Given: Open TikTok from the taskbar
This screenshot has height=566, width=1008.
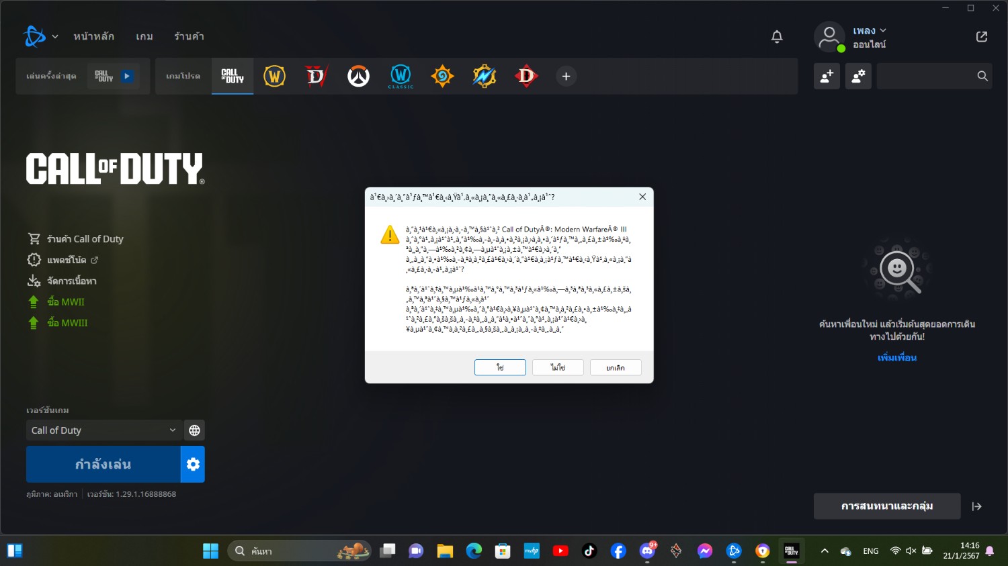Looking at the screenshot, I should pos(589,551).
